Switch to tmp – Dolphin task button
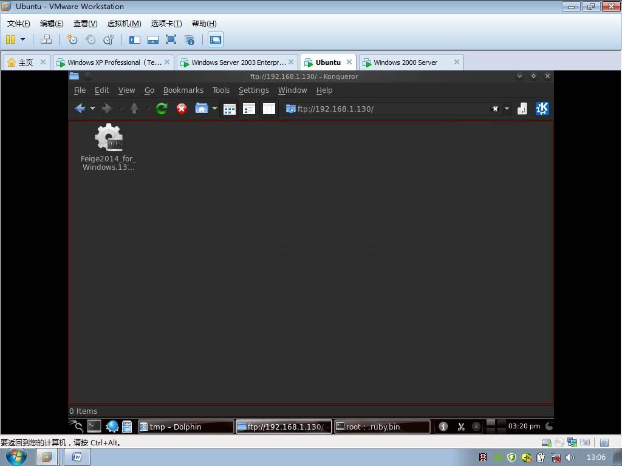The height and width of the screenshot is (466, 622). tap(186, 427)
